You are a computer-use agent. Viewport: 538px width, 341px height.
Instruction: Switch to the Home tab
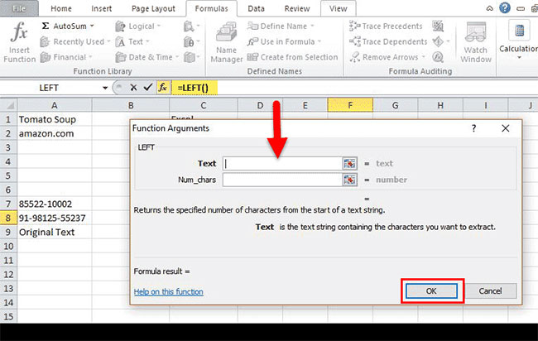[x=61, y=8]
